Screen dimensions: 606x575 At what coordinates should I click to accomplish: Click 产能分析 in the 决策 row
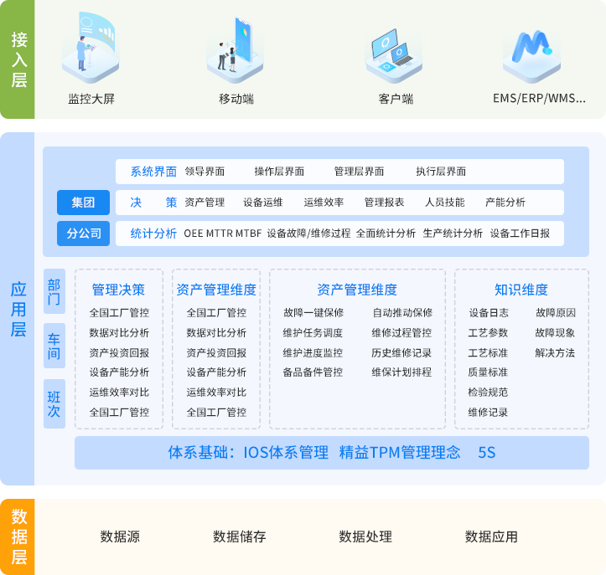click(x=505, y=203)
